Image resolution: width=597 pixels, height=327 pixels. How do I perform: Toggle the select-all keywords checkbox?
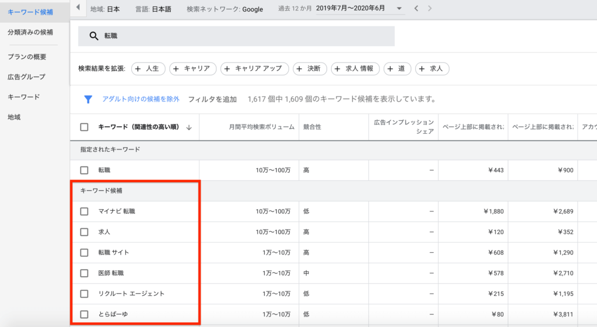84,127
